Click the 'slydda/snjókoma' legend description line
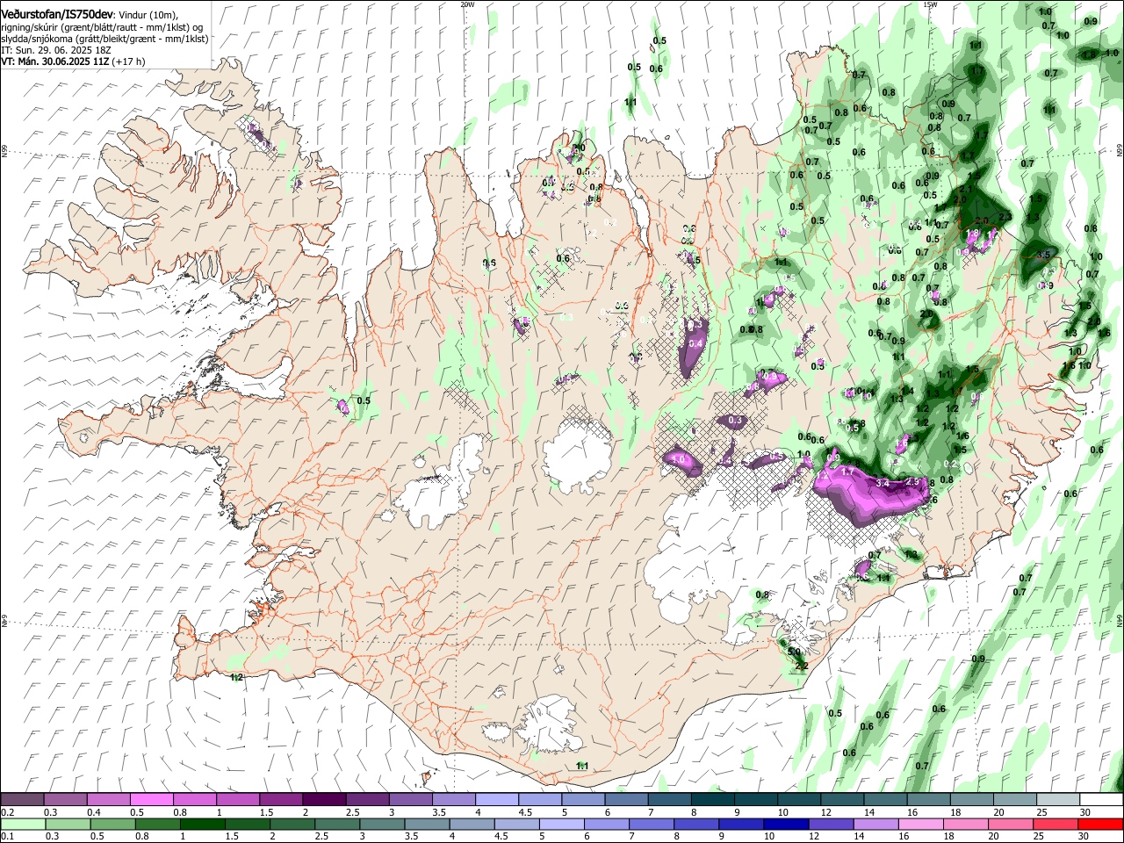Viewport: 1124px width, 843px height. pyautogui.click(x=104, y=39)
